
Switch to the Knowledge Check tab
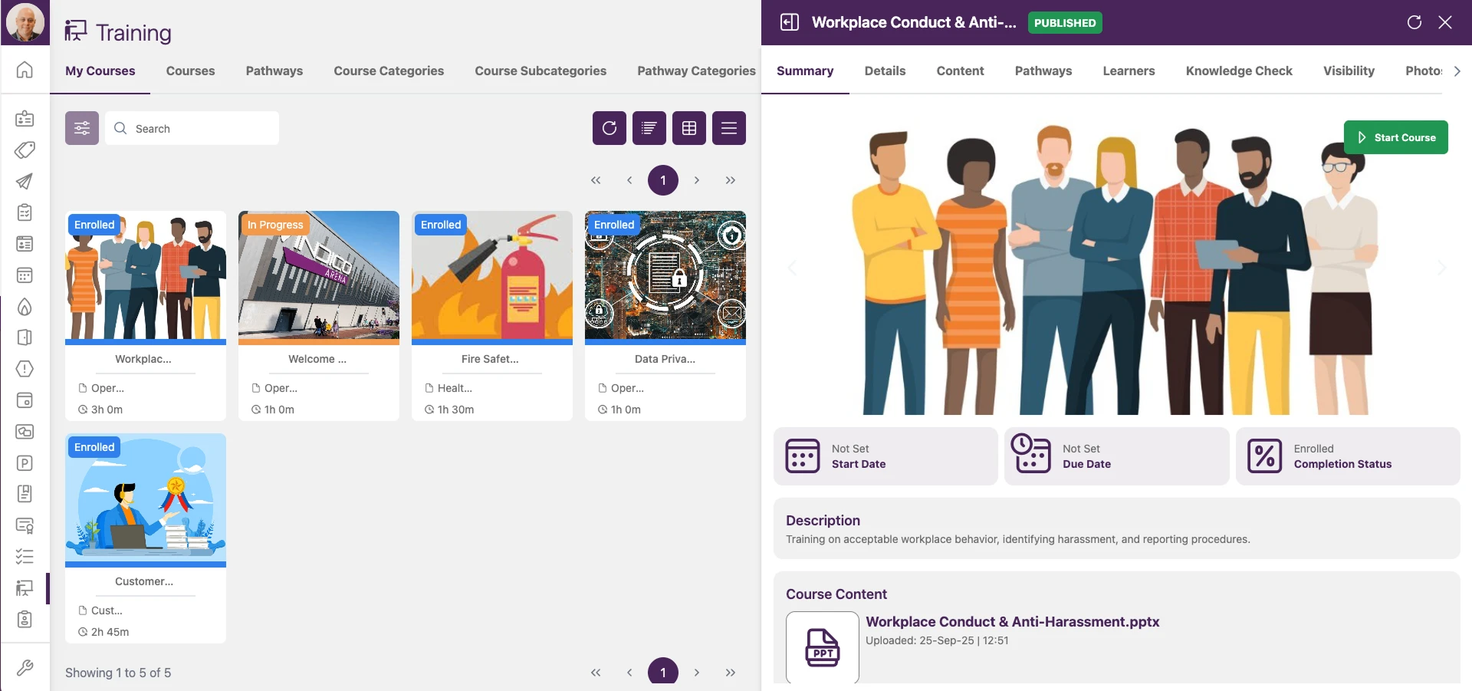(1238, 71)
